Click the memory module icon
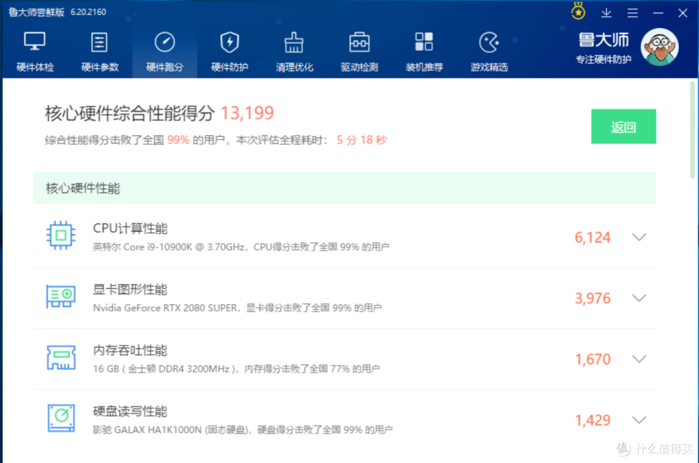Image resolution: width=699 pixels, height=463 pixels. pos(61,358)
